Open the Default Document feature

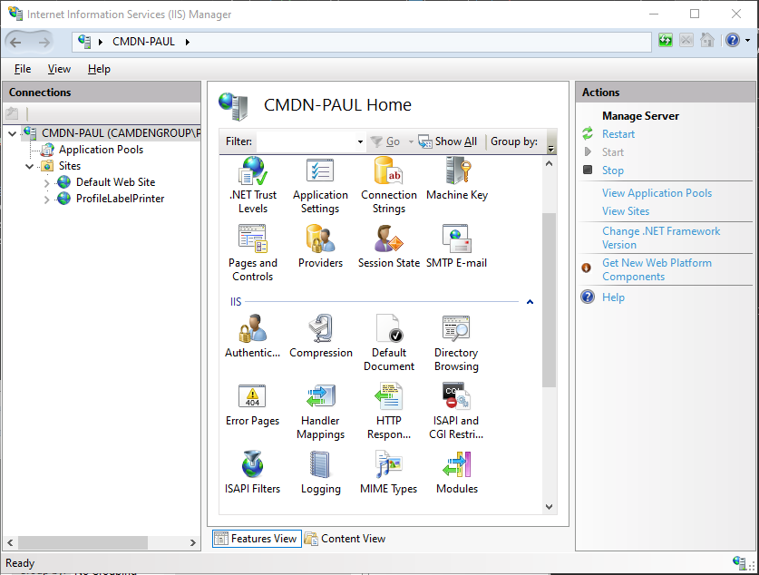pos(389,343)
